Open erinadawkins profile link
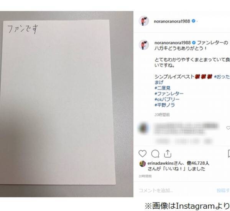230x211 pixels. pyautogui.click(x=161, y=163)
